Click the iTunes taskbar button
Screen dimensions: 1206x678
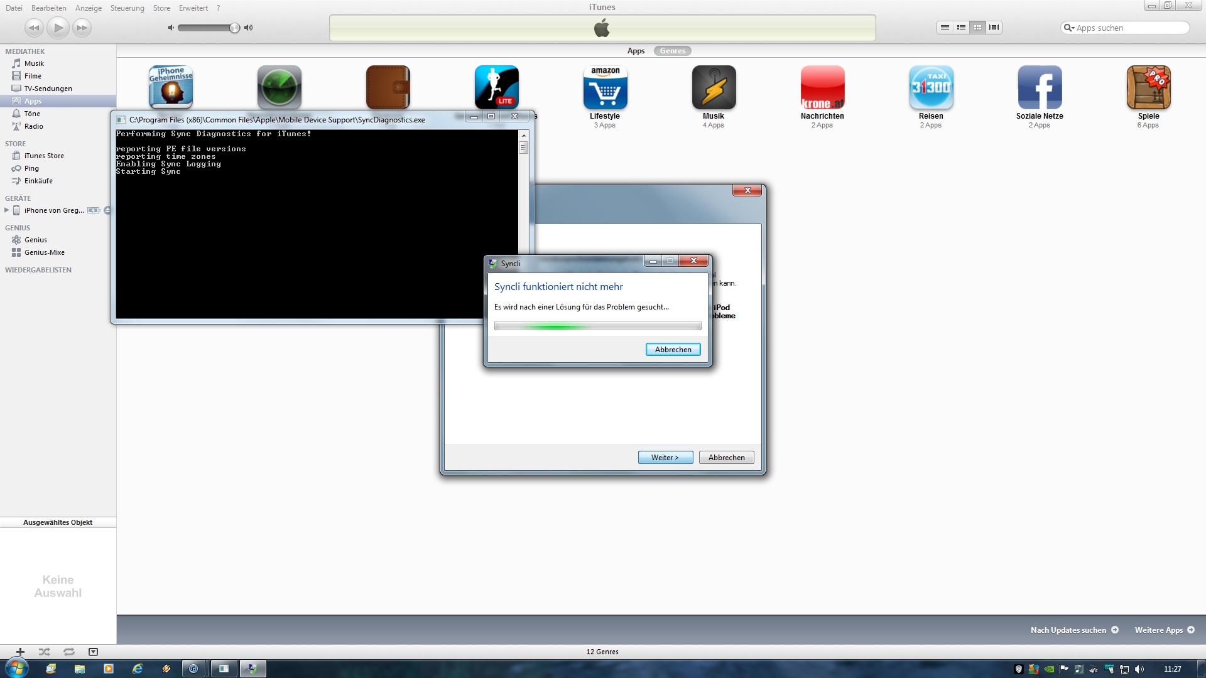(193, 669)
